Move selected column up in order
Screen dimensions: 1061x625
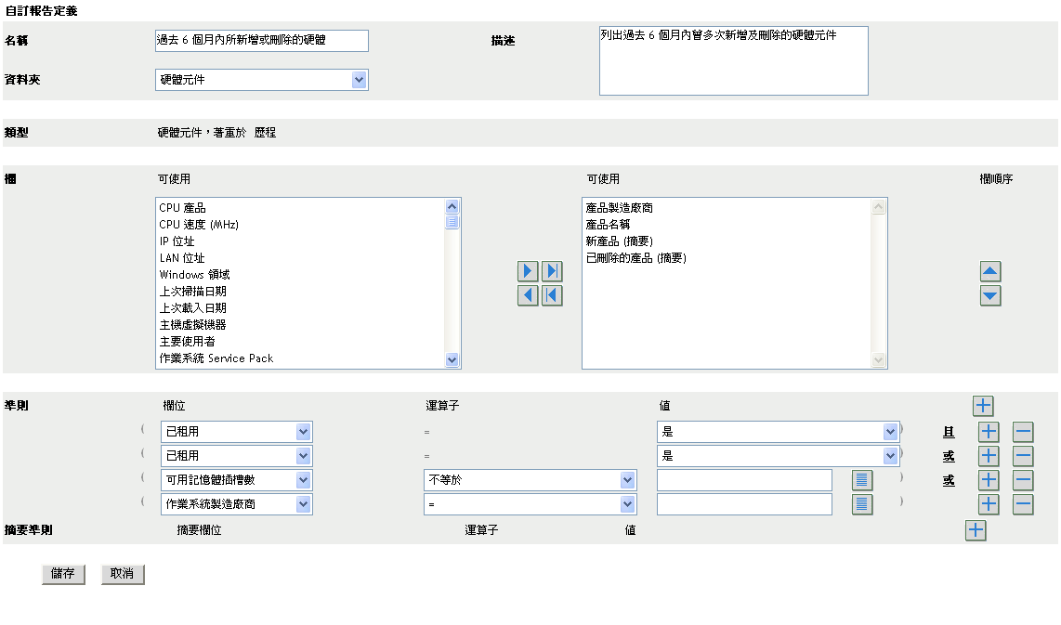[x=990, y=272]
